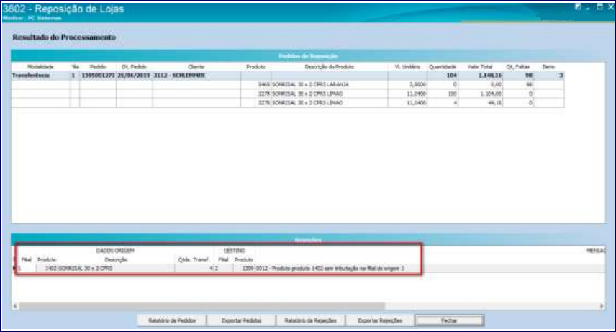The height and width of the screenshot is (332, 616).
Task: Select the SONRISAL 30 x 2 CPRS LARANJA row
Action: pos(288,84)
